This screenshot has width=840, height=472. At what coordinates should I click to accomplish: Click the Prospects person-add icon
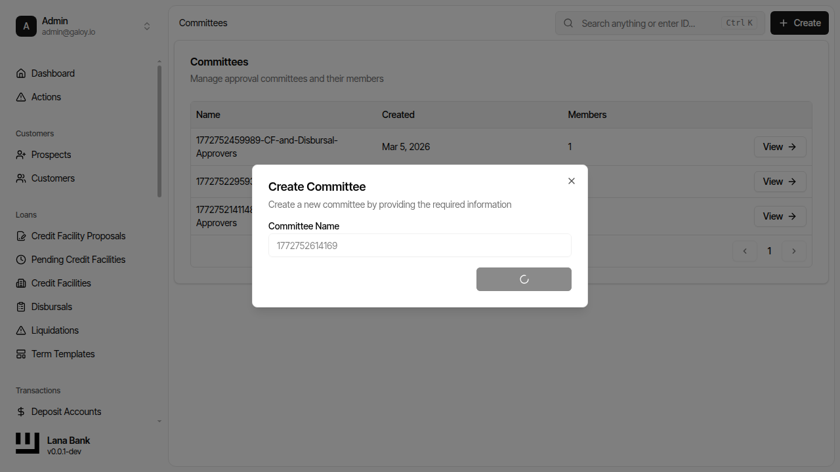[x=20, y=154]
